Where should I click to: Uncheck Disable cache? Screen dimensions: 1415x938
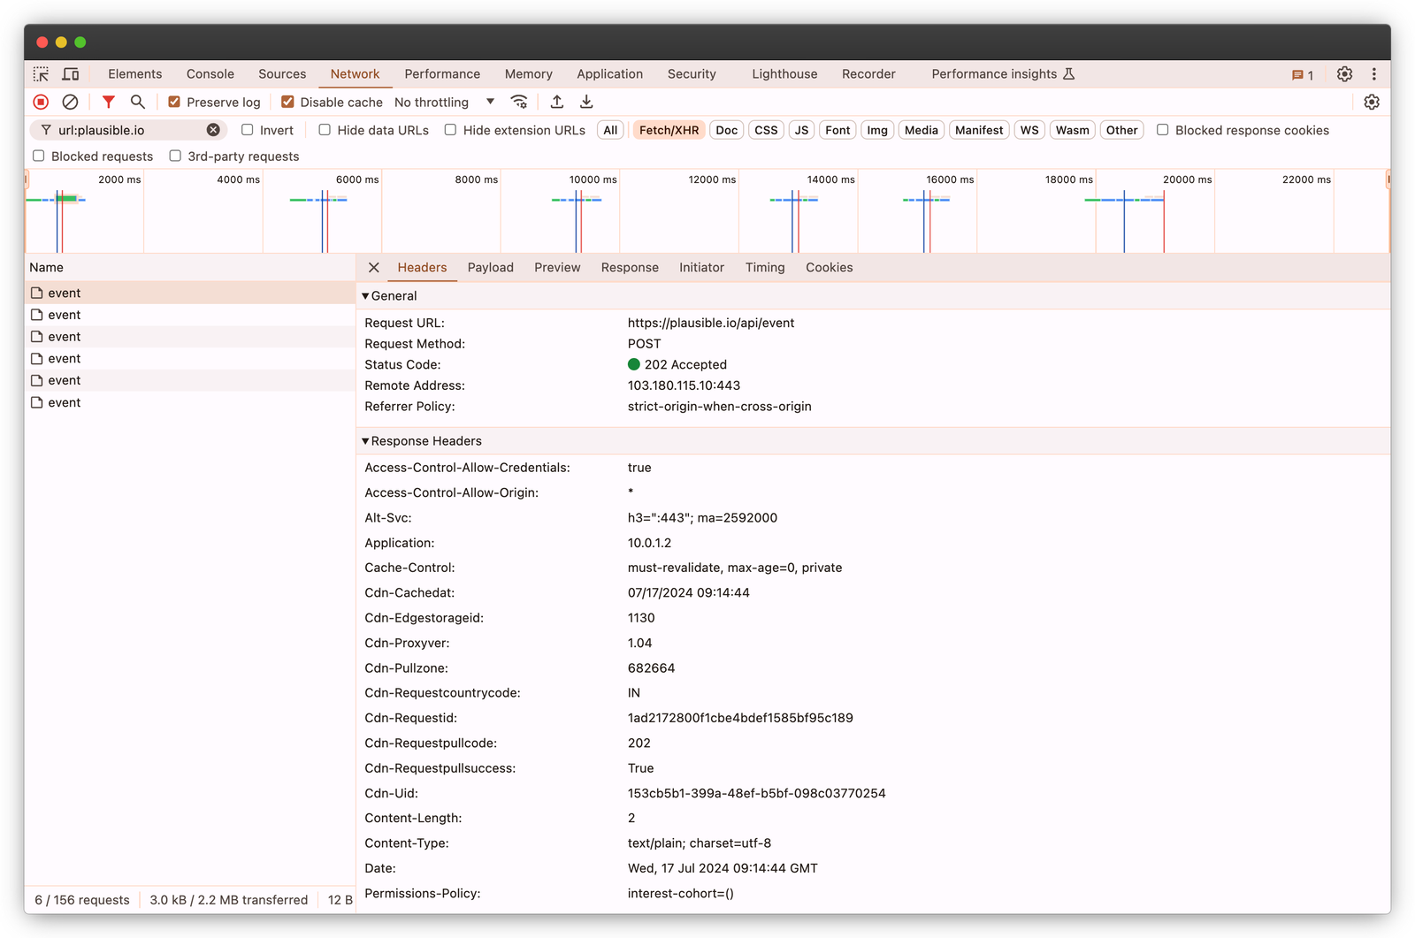click(287, 102)
